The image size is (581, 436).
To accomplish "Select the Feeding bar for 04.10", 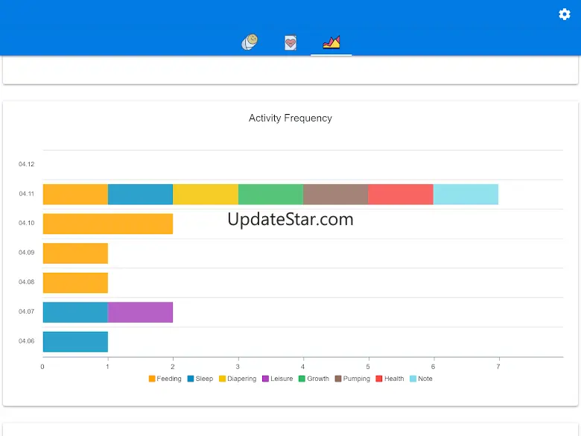I will (108, 224).
